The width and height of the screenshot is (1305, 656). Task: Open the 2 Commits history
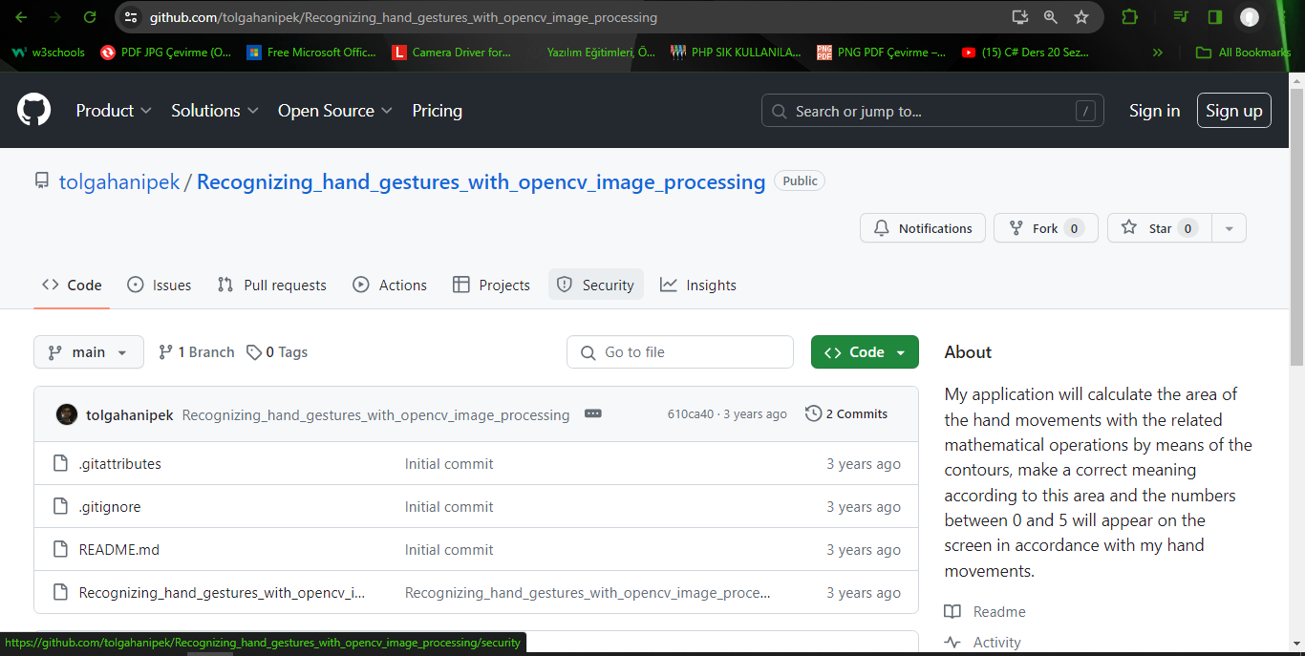(x=846, y=414)
